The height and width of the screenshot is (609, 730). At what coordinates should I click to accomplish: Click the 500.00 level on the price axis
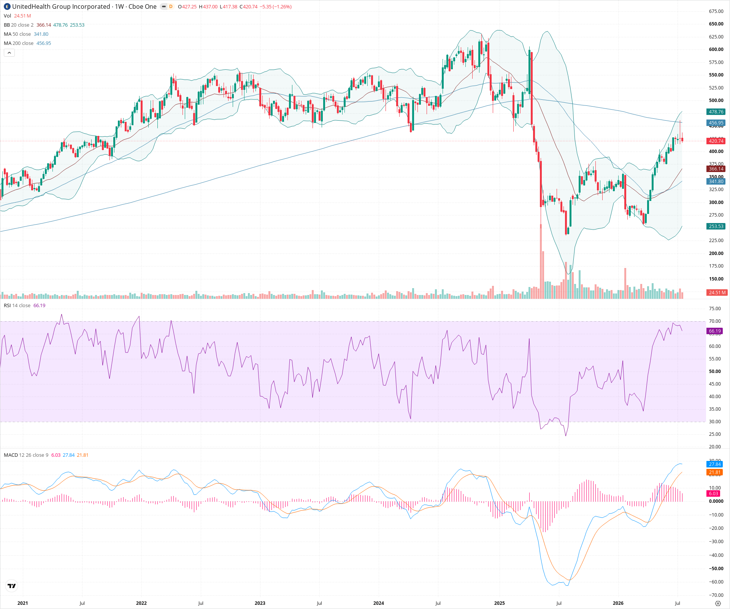[x=716, y=100]
